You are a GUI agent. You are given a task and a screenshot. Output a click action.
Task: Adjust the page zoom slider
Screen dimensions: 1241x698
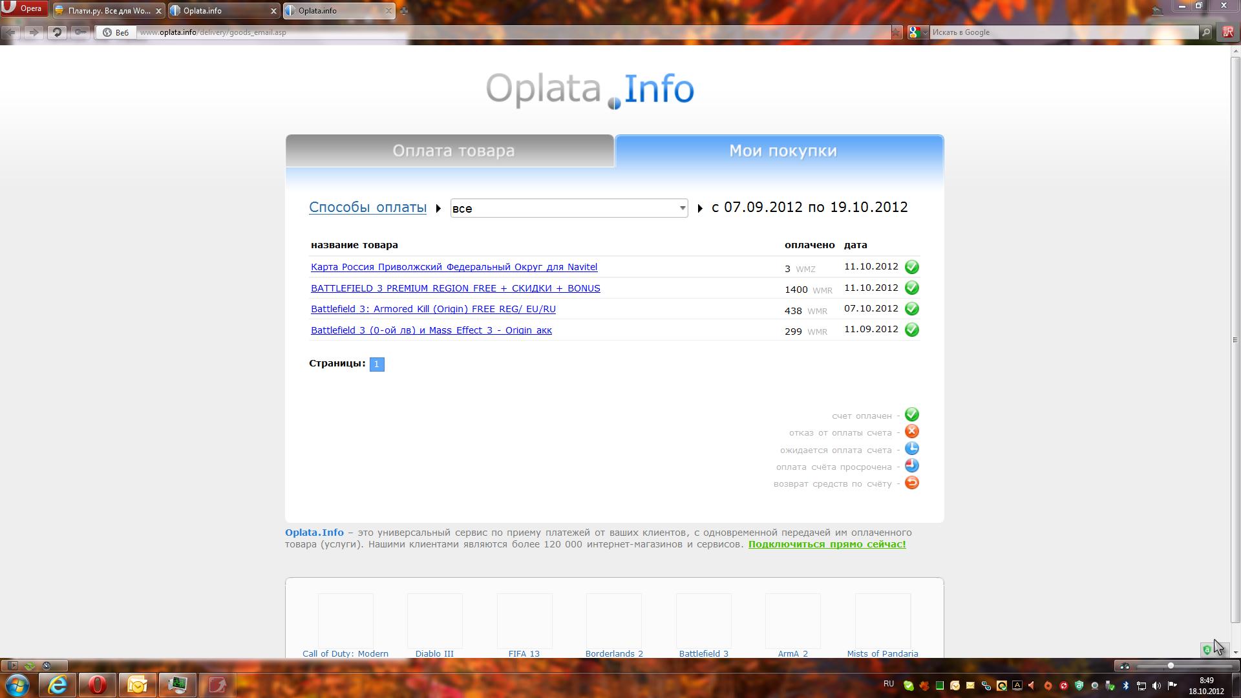pyautogui.click(x=1171, y=666)
